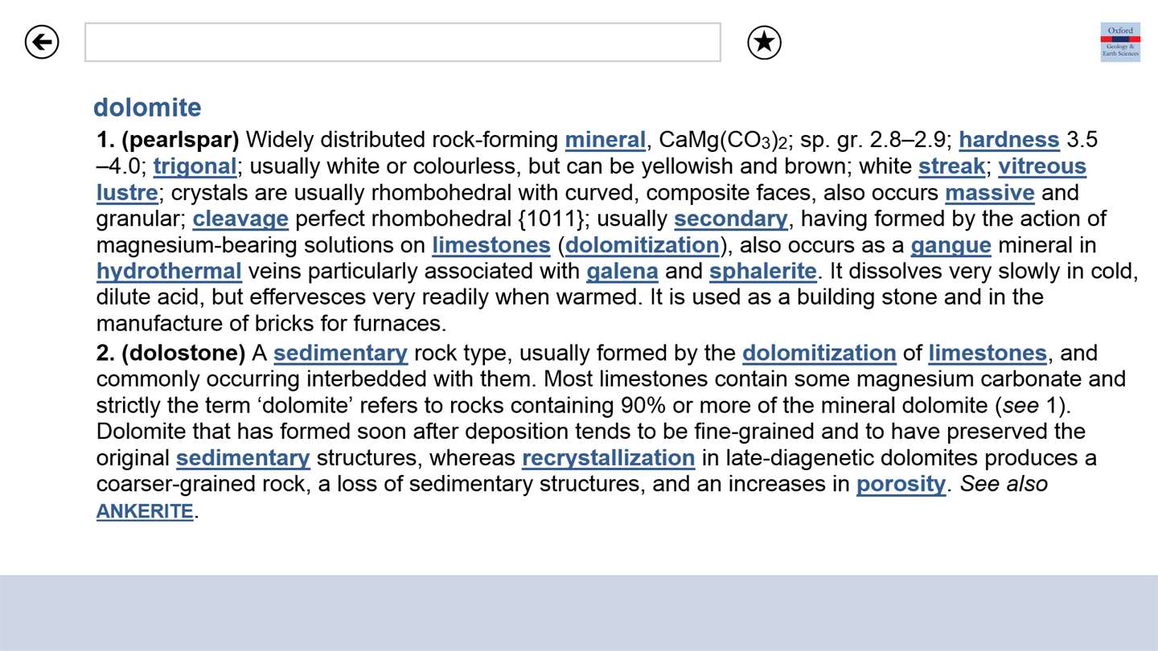Viewport: 1158px width, 651px height.
Task: Click the 'recrystallization' link
Action: click(608, 458)
